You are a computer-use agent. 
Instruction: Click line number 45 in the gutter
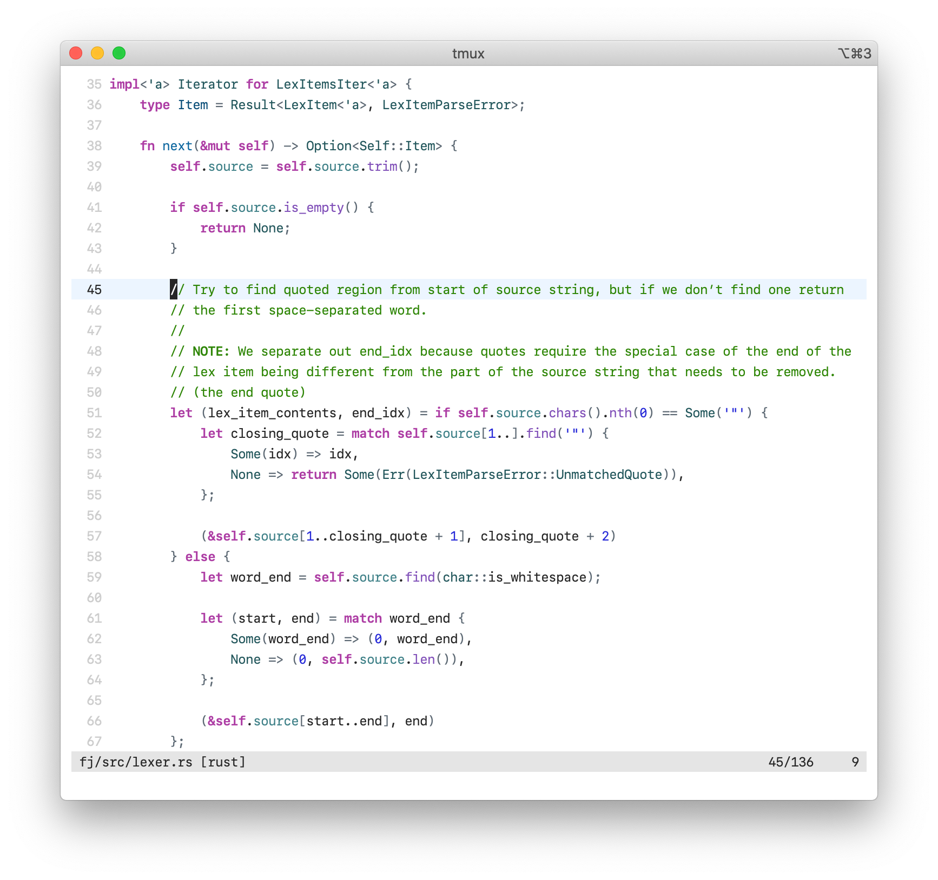pyautogui.click(x=94, y=290)
